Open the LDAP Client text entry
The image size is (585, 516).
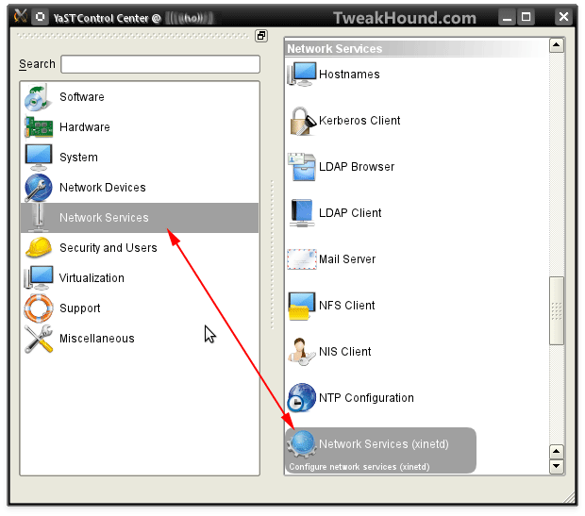click(350, 213)
